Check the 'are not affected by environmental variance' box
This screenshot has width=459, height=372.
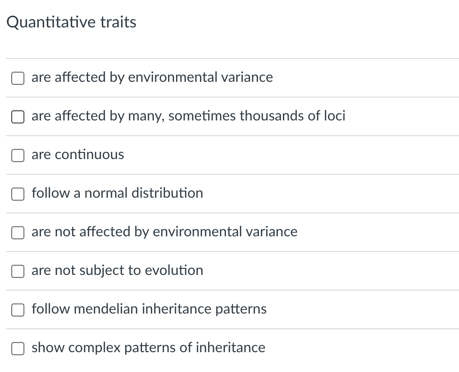point(18,233)
